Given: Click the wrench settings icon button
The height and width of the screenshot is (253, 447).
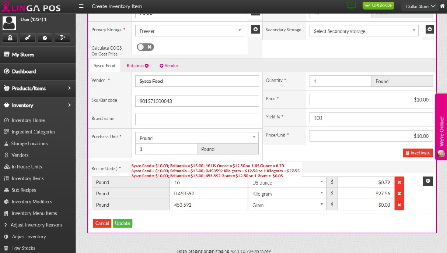Looking at the screenshot, I should point(27,38).
